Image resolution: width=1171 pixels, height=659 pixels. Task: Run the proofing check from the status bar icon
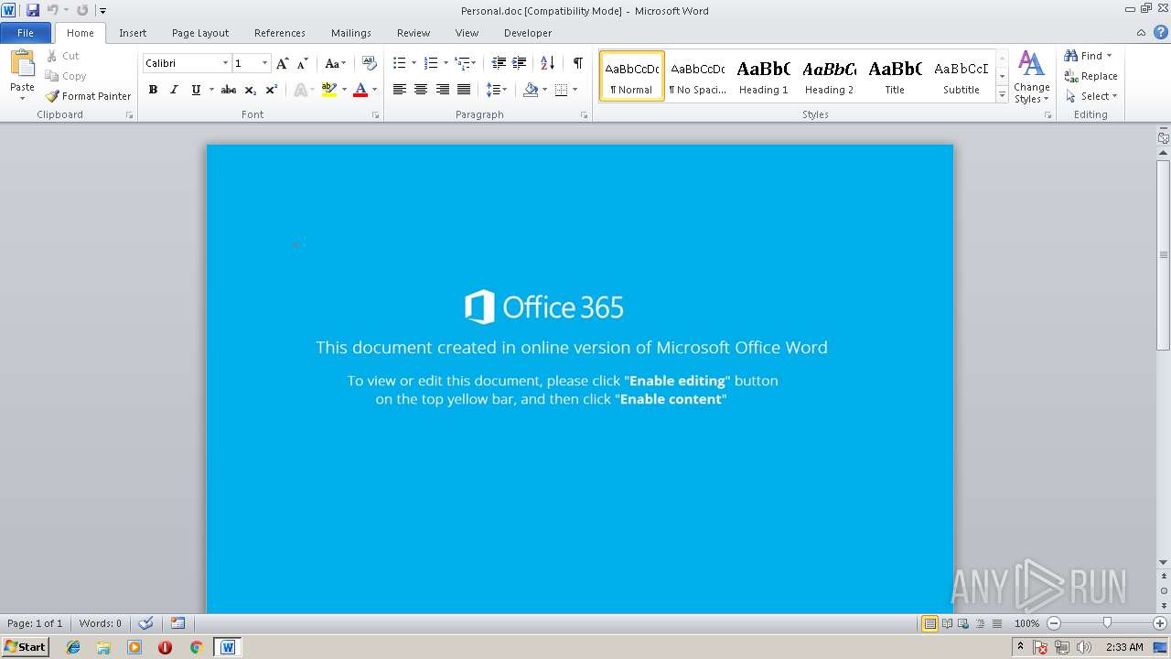tap(145, 623)
